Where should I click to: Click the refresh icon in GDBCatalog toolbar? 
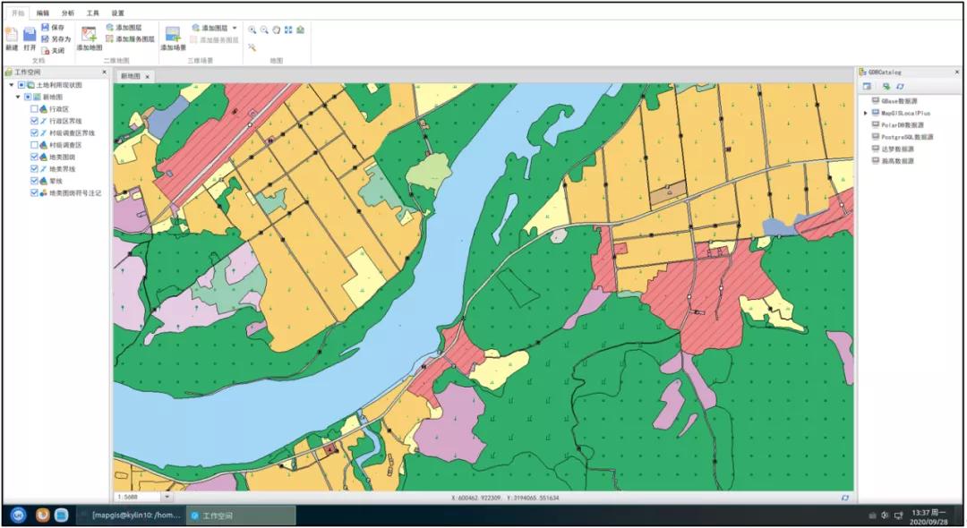coord(899,87)
